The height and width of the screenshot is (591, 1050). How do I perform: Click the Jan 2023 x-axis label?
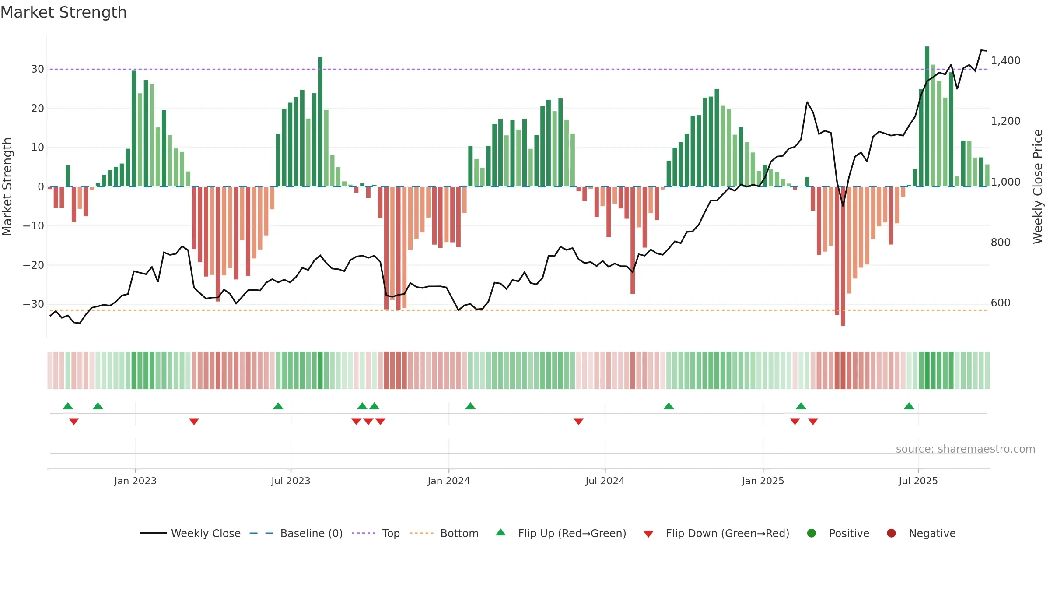[135, 481]
